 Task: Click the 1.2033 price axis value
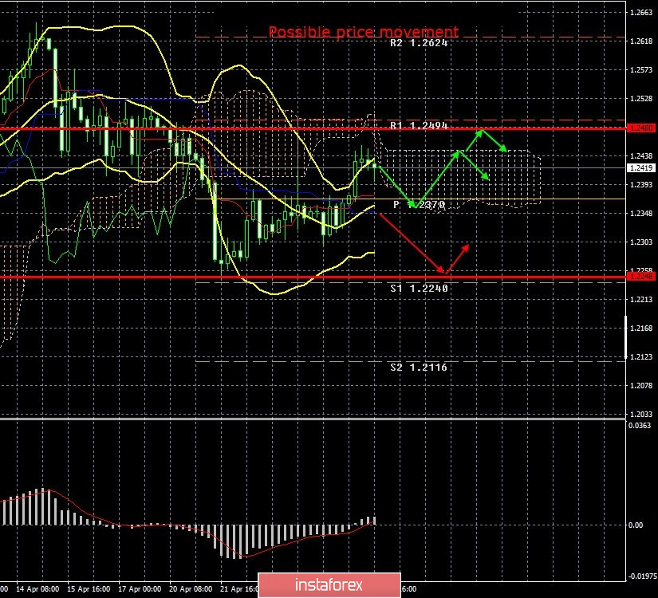641,414
